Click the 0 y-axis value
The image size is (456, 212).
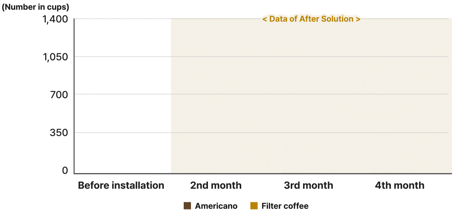point(65,171)
